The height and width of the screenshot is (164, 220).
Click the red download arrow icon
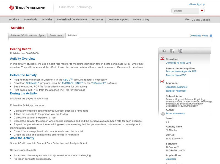pyautogui.click(x=162, y=58)
